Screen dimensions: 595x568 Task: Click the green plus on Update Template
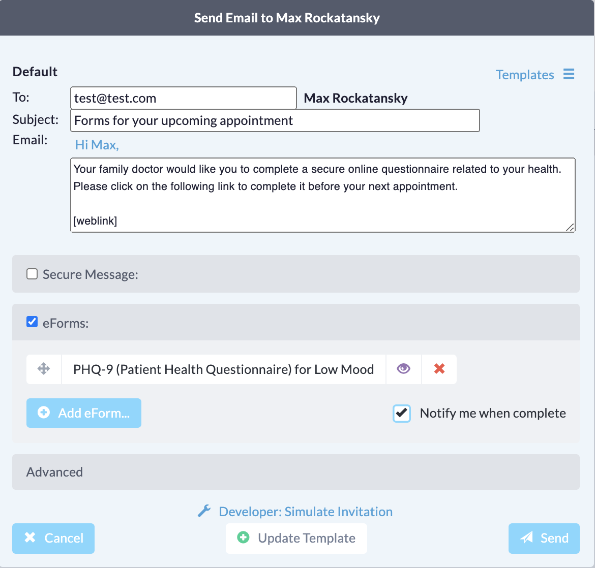coord(244,538)
